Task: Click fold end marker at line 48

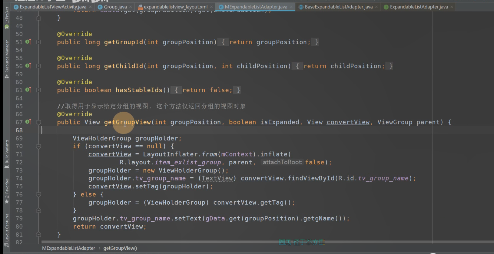Action: tap(39, 18)
